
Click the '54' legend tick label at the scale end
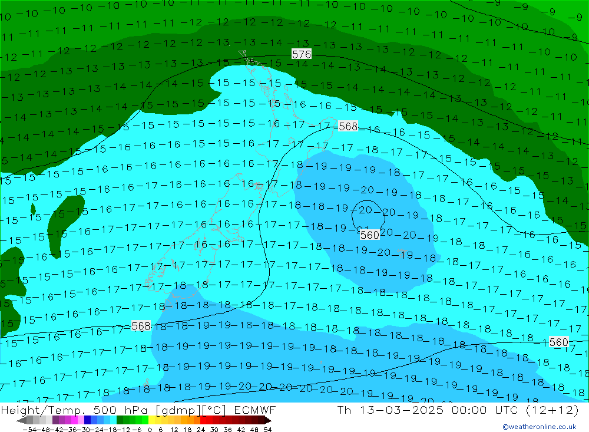(x=267, y=430)
